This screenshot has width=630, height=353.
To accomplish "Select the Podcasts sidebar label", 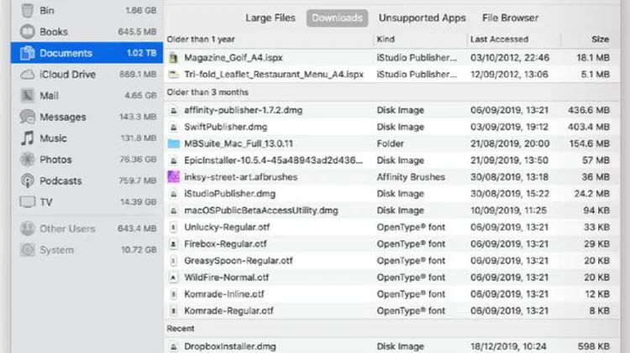I will point(60,181).
